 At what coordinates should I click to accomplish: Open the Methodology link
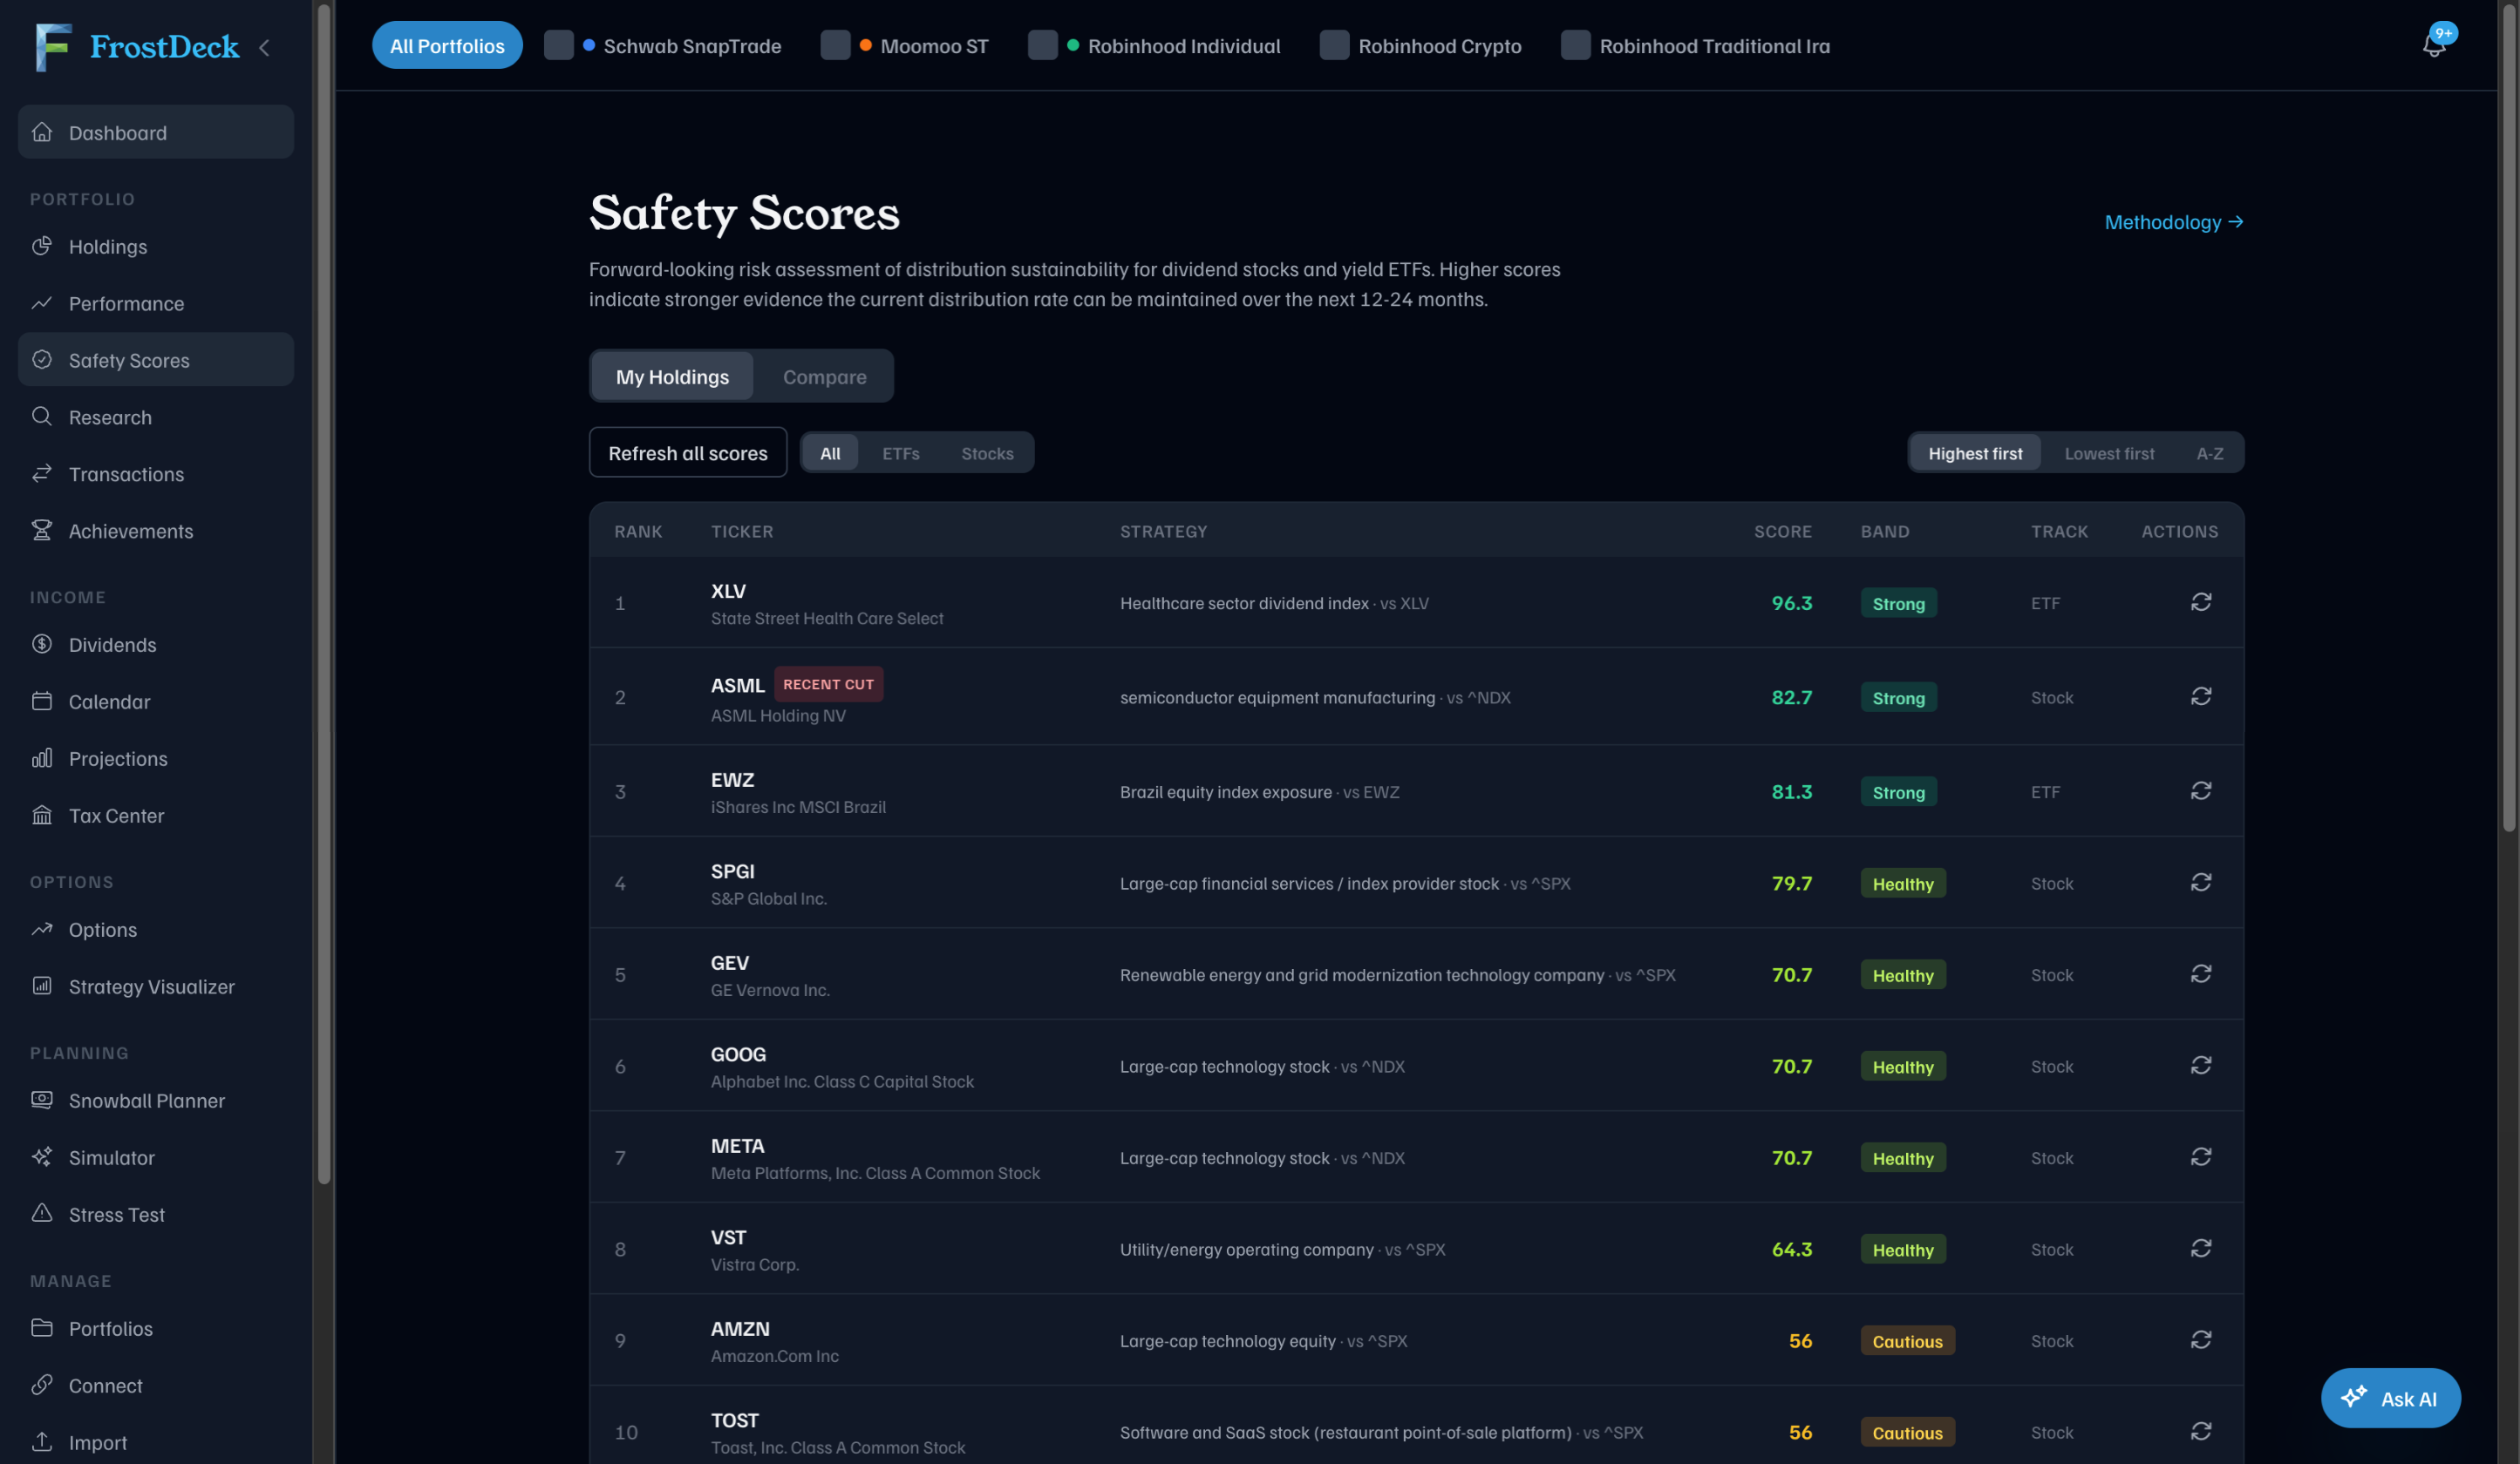click(2173, 220)
